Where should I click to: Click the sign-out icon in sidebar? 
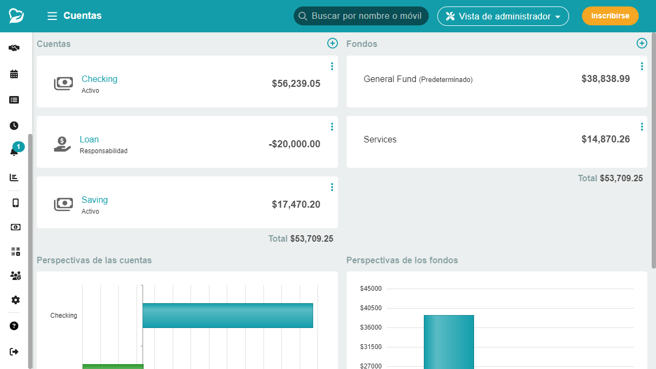point(15,352)
